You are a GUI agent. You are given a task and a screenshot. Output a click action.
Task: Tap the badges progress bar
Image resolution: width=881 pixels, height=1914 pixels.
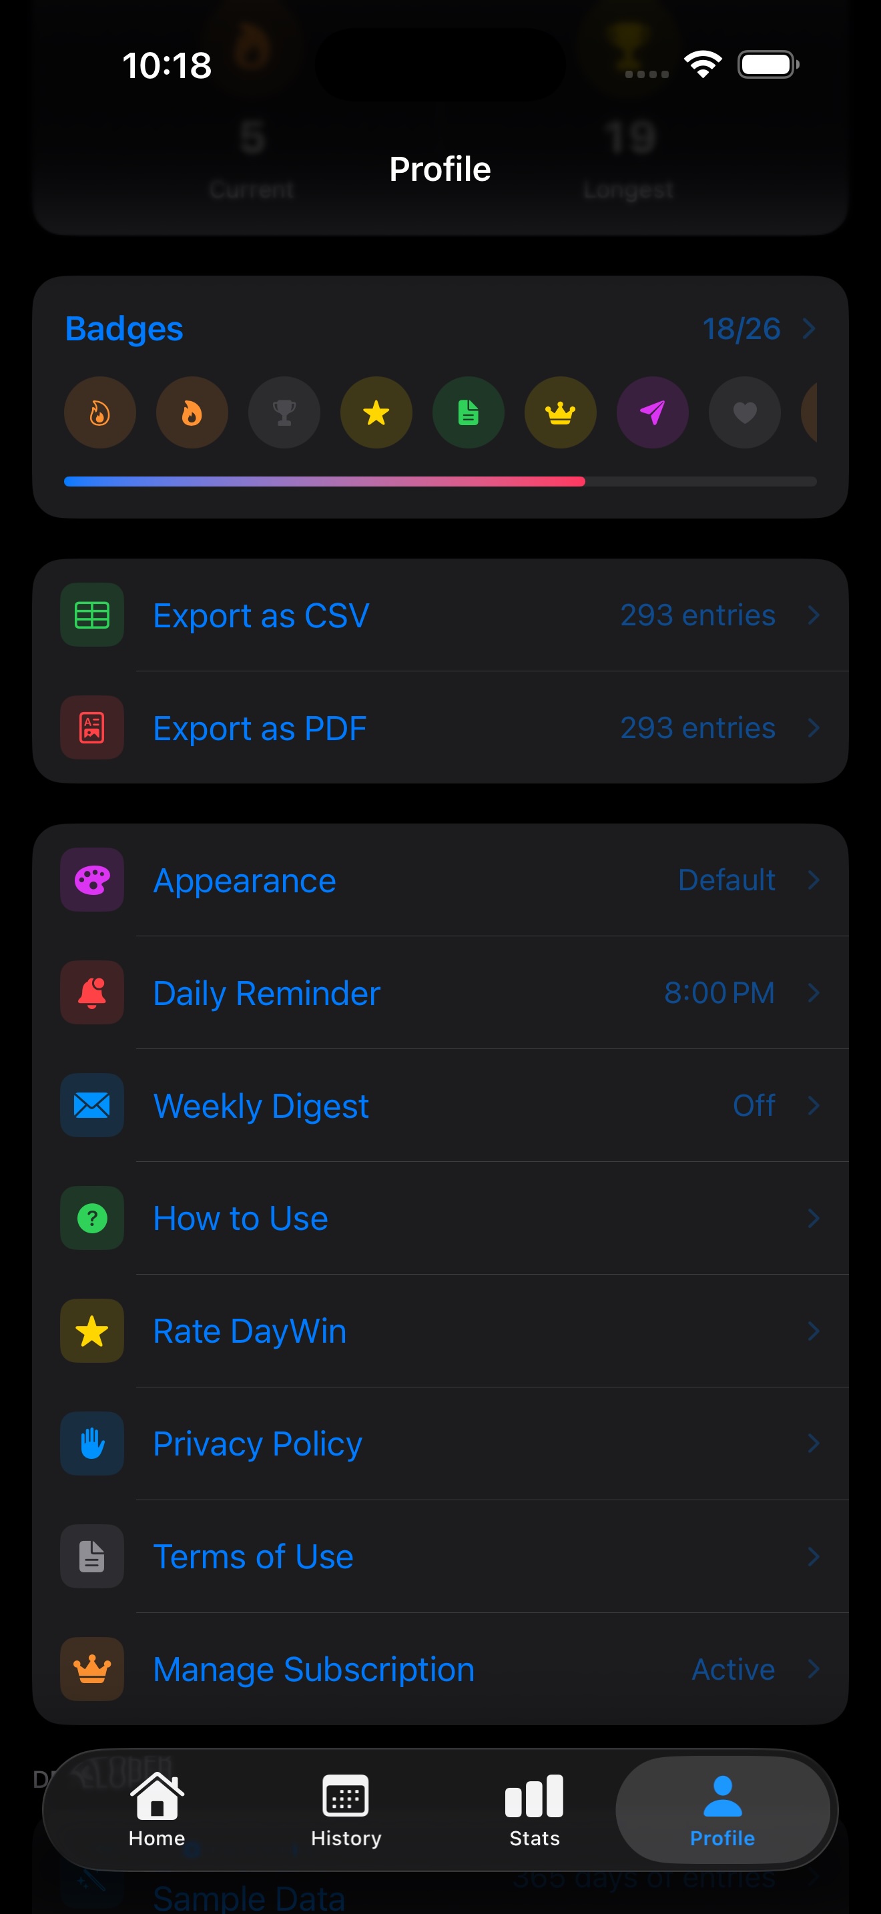click(x=440, y=481)
